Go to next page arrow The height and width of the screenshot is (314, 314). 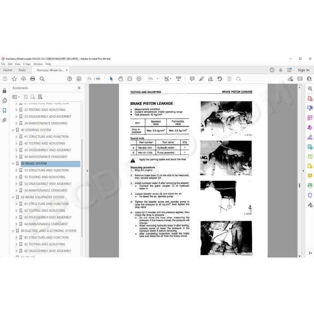[79, 79]
